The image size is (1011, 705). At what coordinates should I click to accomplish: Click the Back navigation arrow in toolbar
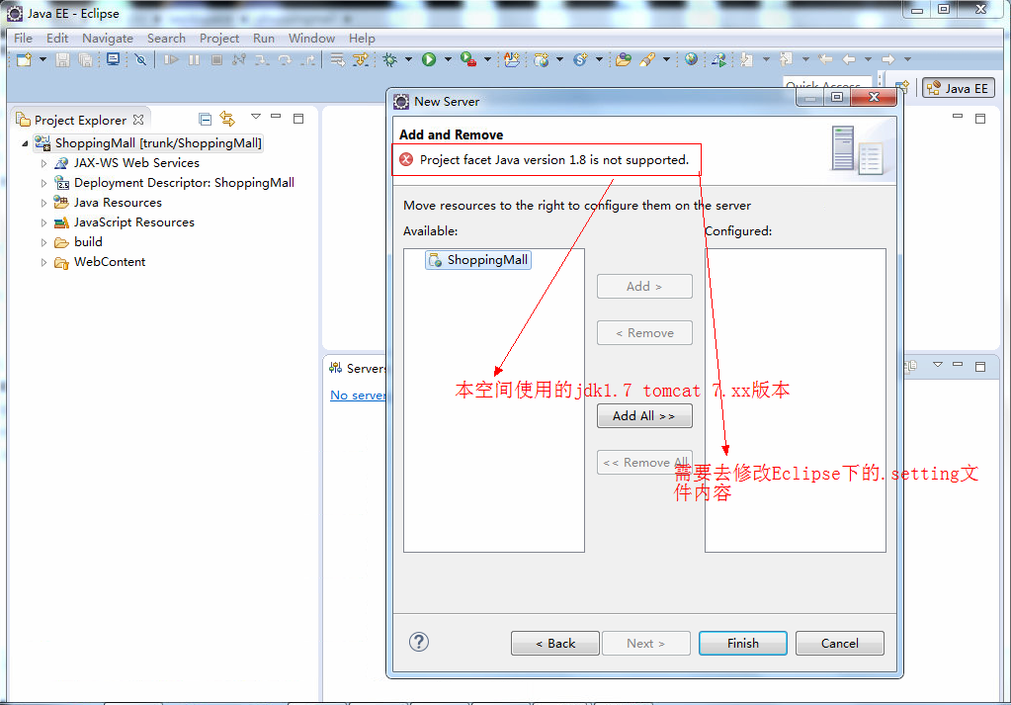tap(849, 59)
